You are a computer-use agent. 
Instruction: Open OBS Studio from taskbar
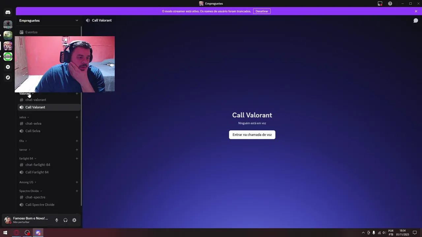click(27, 233)
